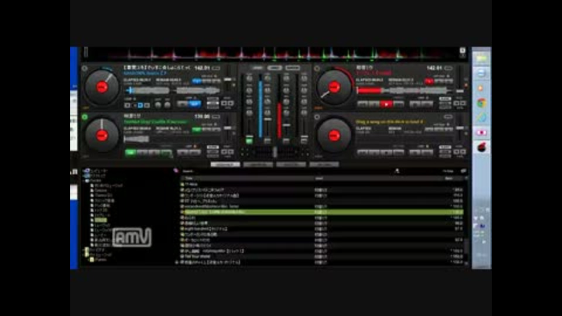Click the third button at the mixer top
The width and height of the screenshot is (562, 316).
(293, 68)
